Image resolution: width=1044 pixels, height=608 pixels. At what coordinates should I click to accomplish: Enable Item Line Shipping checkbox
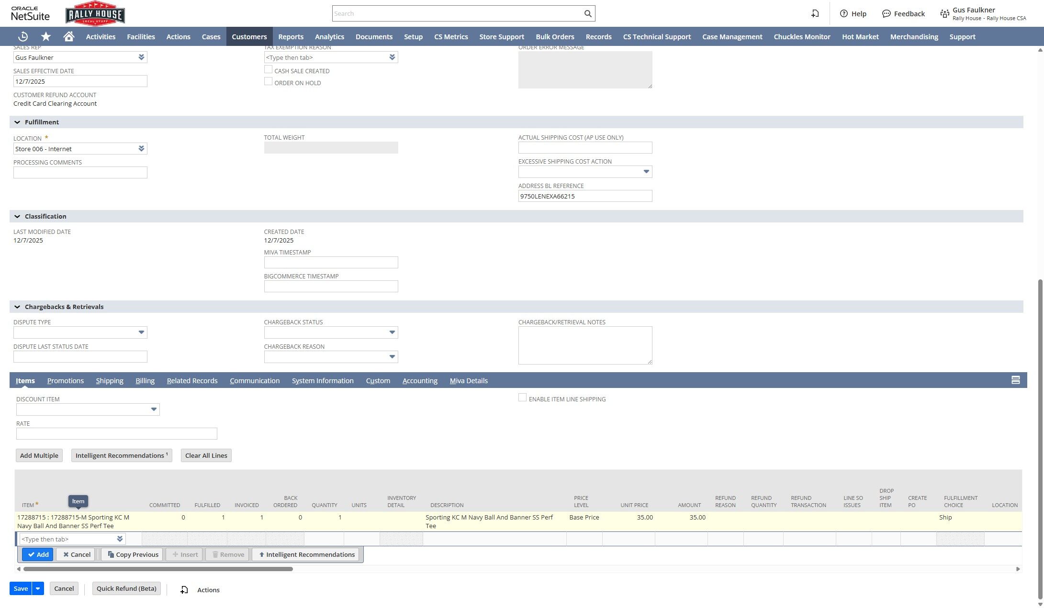click(x=523, y=398)
